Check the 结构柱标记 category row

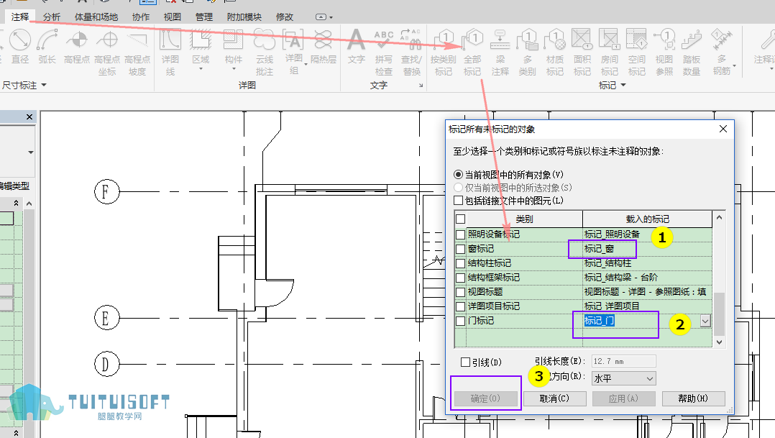(461, 263)
